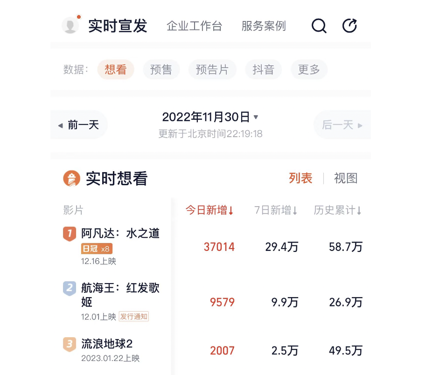
Task: Sort by 历史累计 column
Action: pos(338,210)
